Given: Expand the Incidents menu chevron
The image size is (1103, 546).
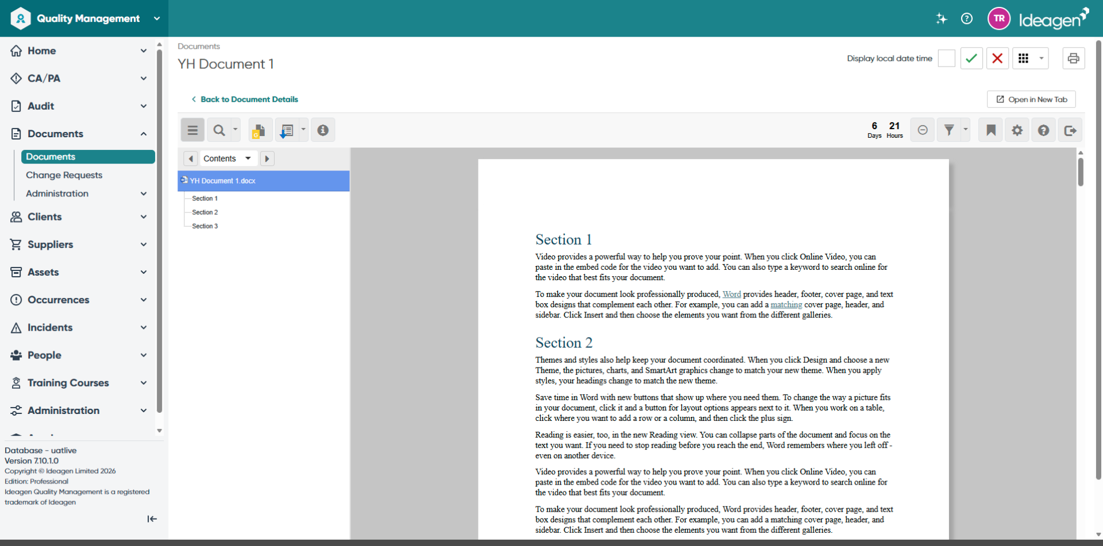Looking at the screenshot, I should click(144, 327).
